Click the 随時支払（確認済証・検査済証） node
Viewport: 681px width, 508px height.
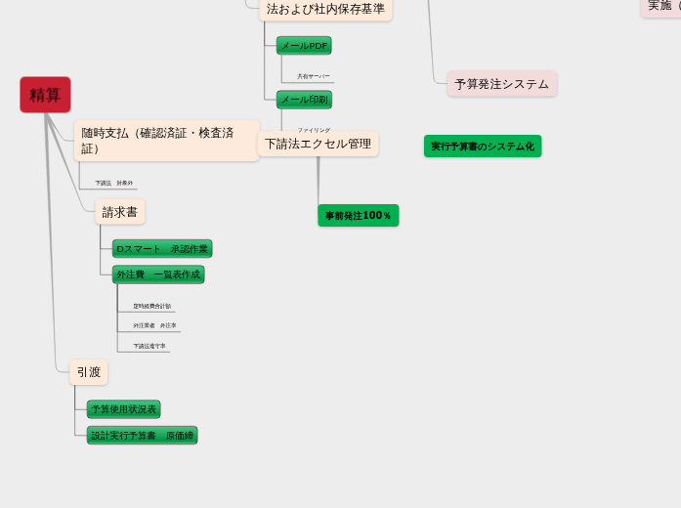pos(166,141)
